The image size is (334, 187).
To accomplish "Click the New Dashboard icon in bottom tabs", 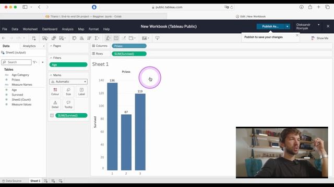I will pos(53,181).
